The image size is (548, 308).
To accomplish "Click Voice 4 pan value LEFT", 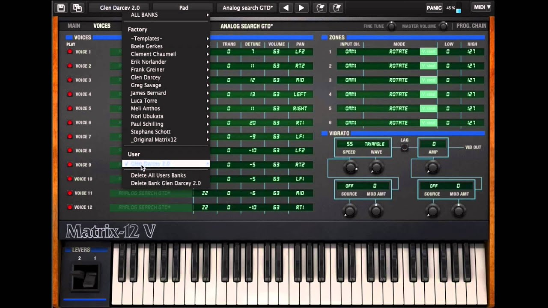I will [x=300, y=94].
